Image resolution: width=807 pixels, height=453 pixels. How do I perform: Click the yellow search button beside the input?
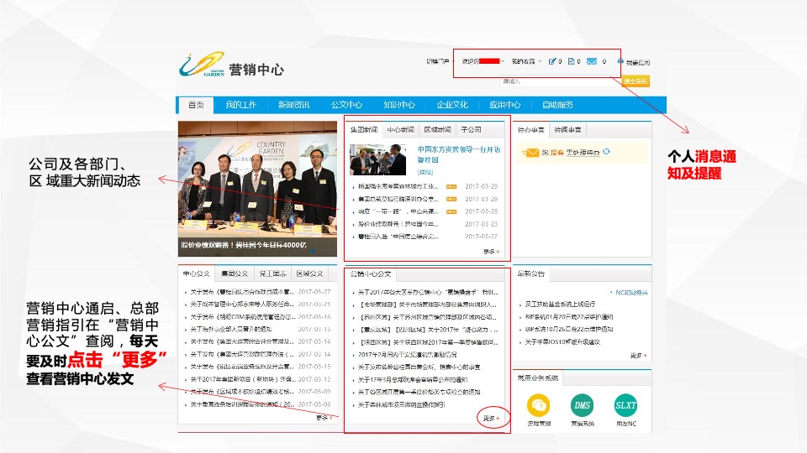636,81
